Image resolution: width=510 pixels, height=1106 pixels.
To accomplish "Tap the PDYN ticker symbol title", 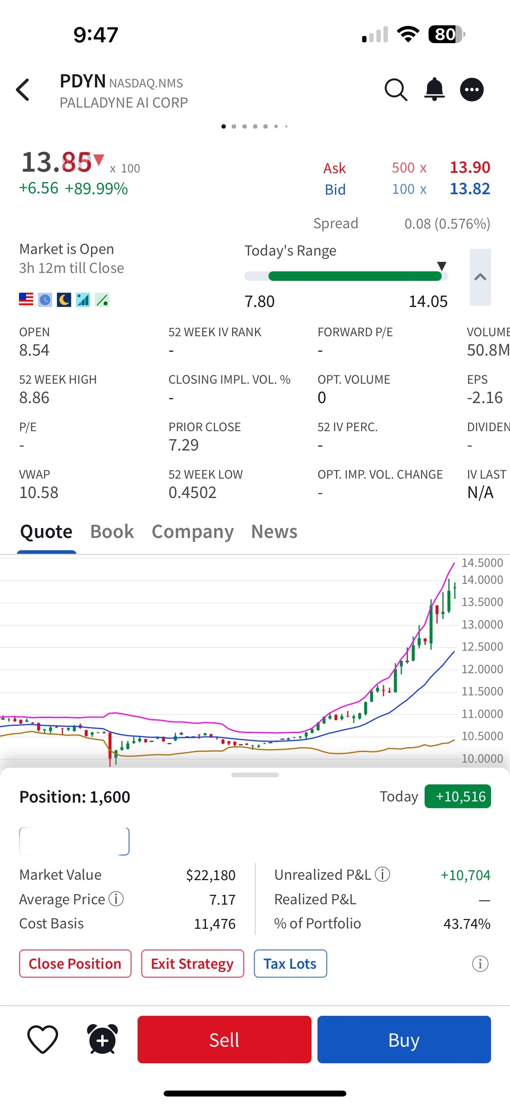I will tap(82, 81).
